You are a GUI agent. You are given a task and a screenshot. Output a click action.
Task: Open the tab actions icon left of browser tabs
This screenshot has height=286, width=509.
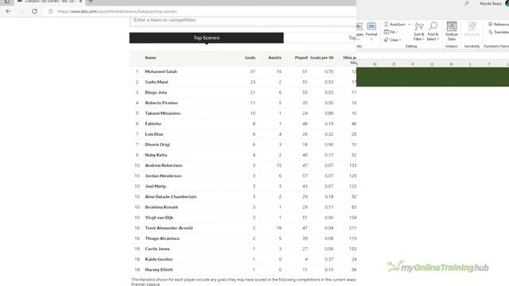(x=7, y=2)
